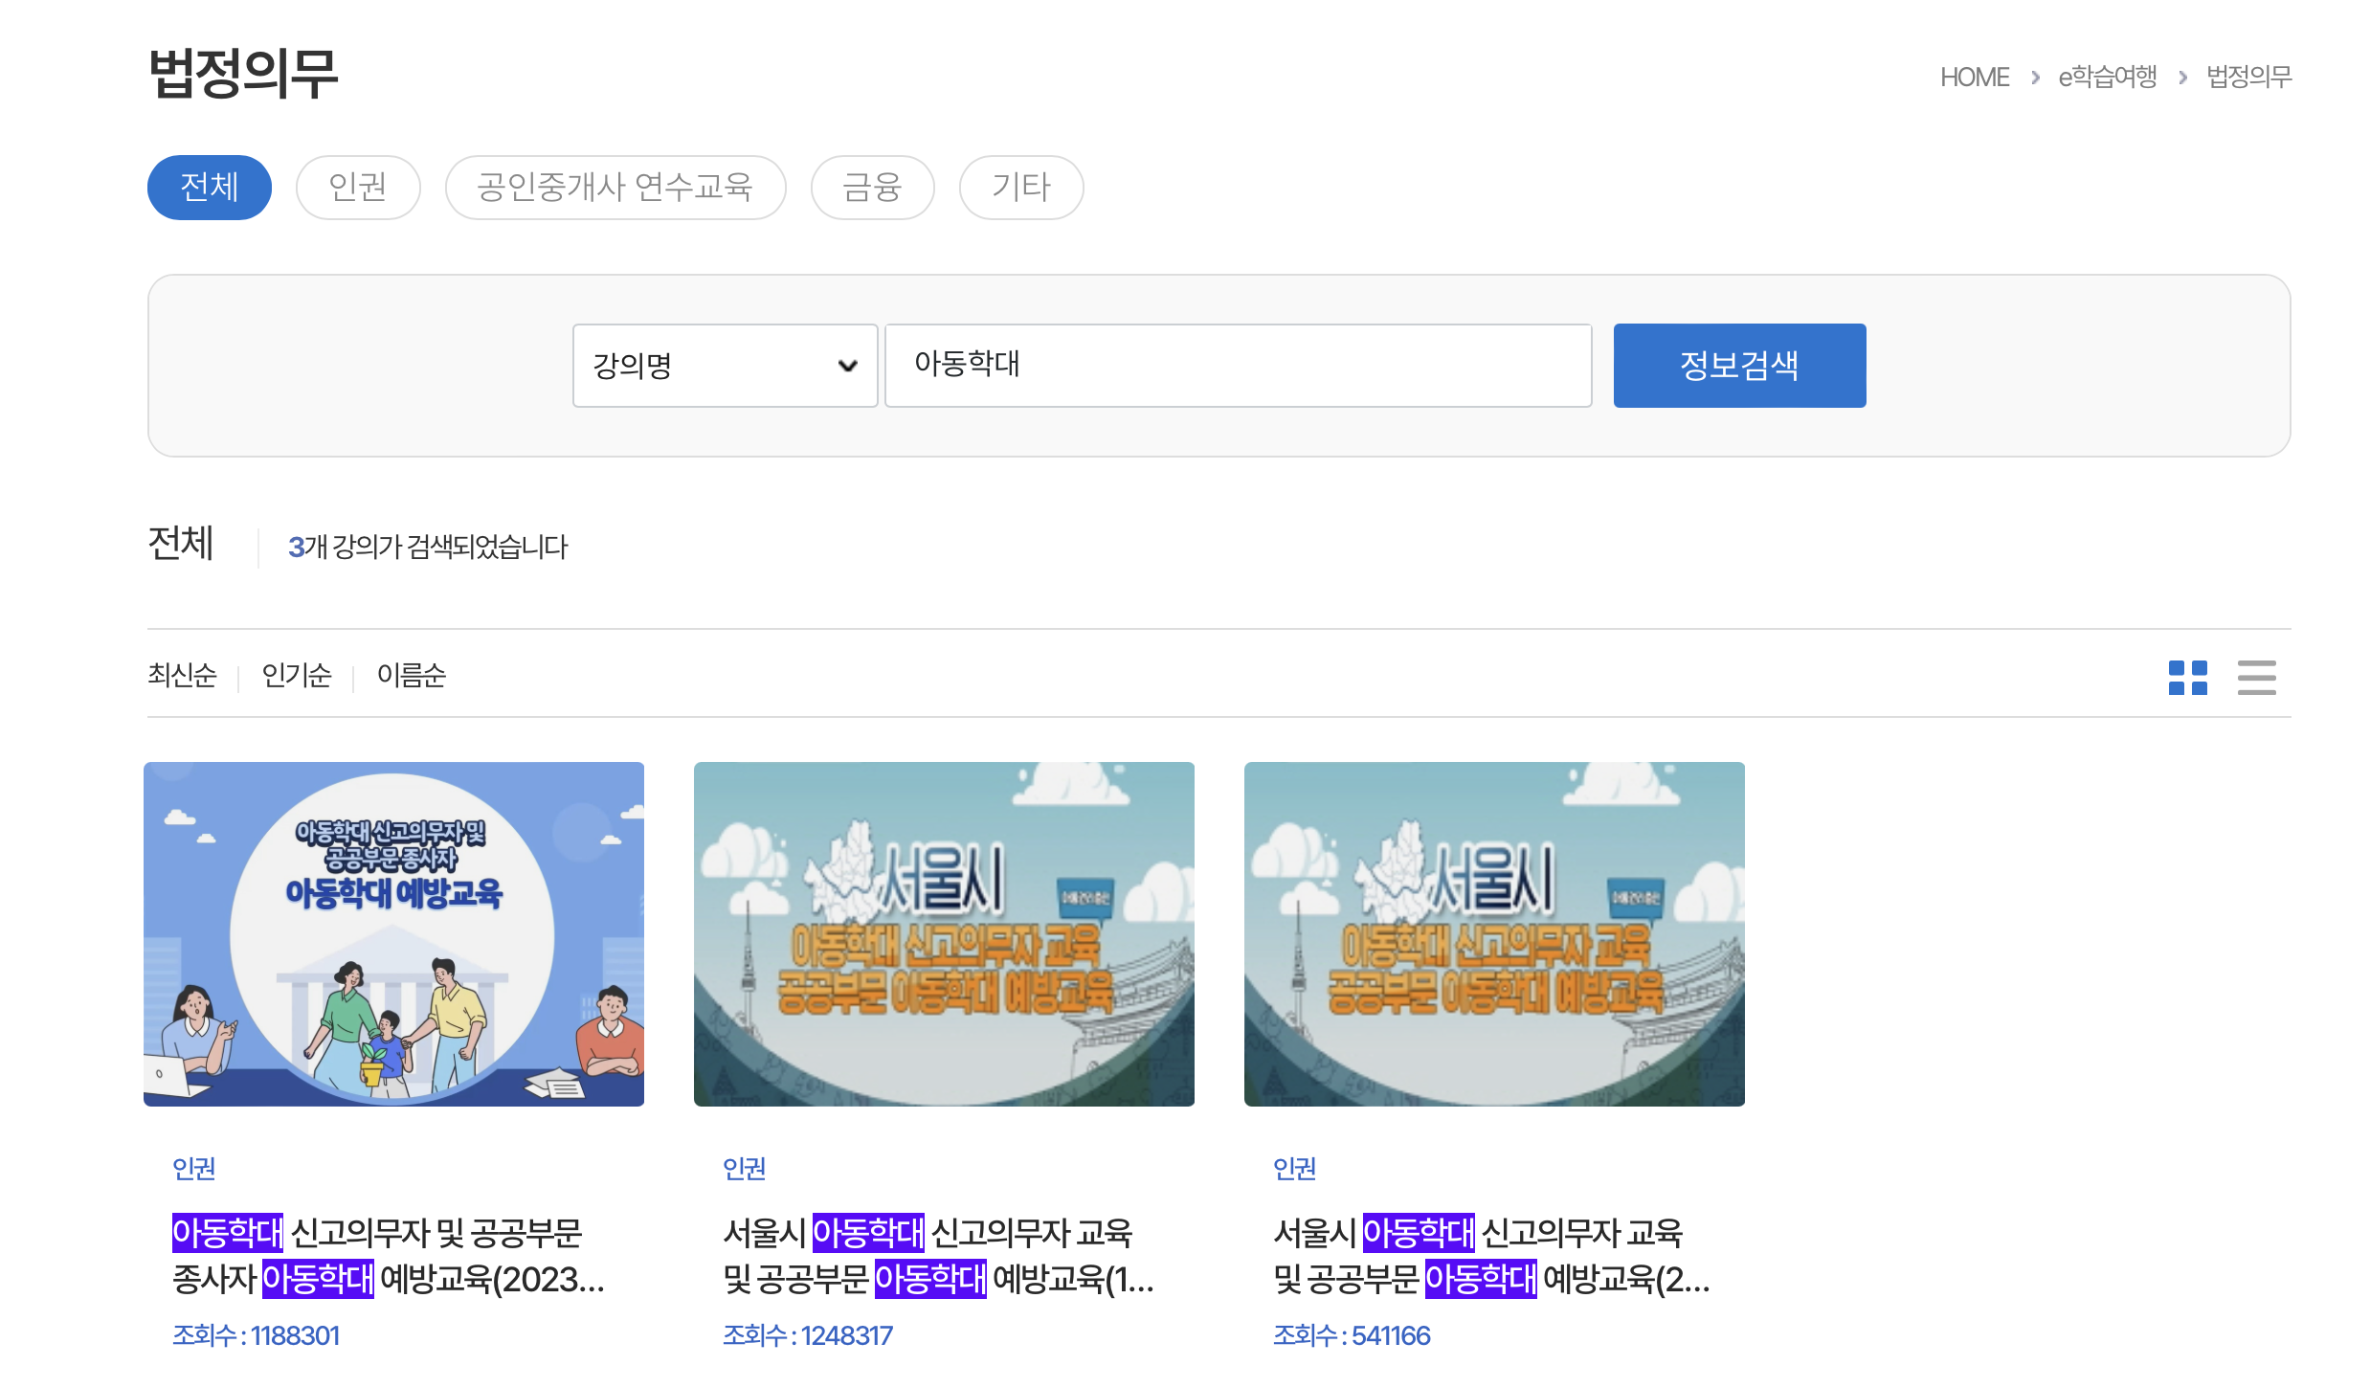Viewport: 2370px width, 1388px height.
Task: Select the 인권 category filter
Action: coord(358,188)
